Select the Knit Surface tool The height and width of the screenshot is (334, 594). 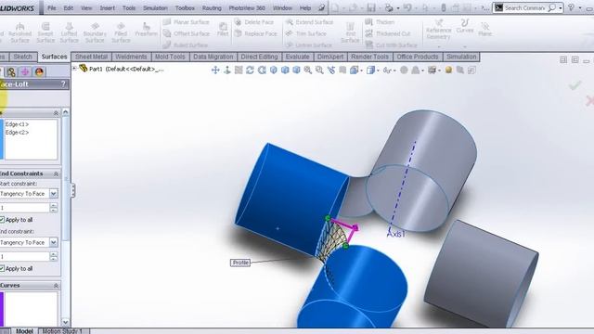[x=350, y=32]
